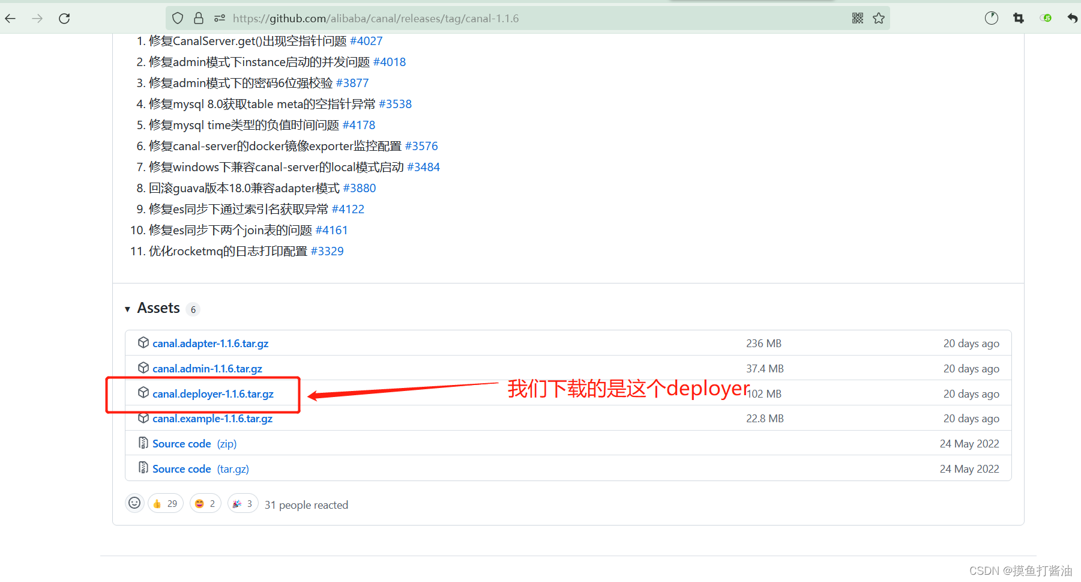Open issue #4018 link

coord(390,62)
